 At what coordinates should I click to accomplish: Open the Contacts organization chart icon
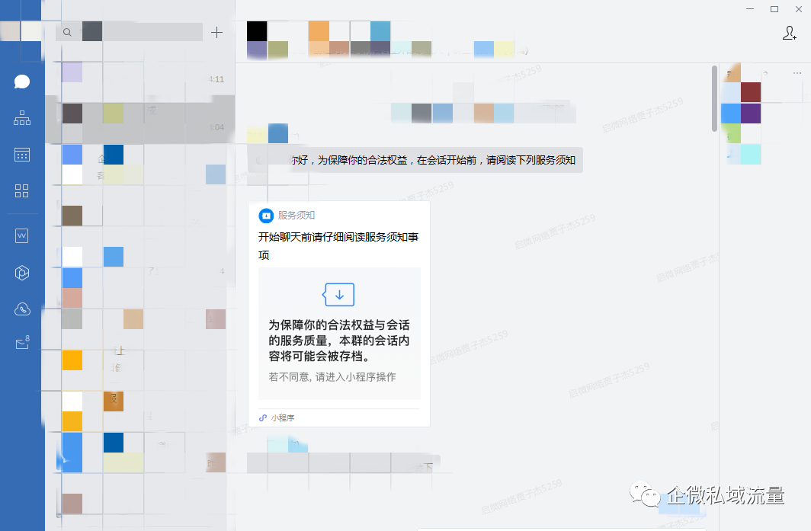(x=21, y=118)
